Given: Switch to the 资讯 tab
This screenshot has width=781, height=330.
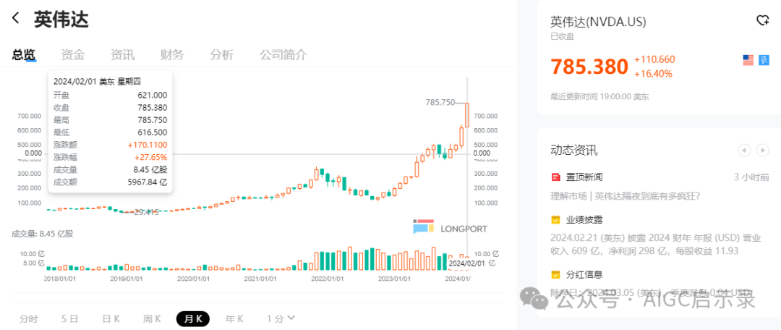Looking at the screenshot, I should (122, 55).
